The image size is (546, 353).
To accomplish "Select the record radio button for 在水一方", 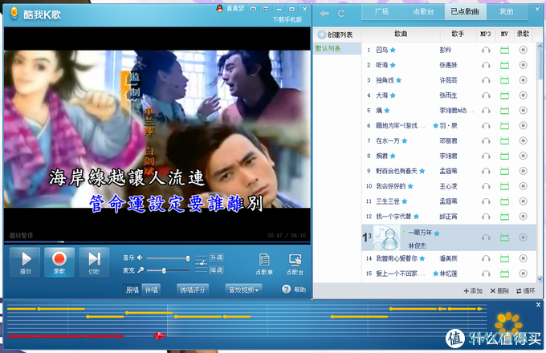I will click(523, 140).
